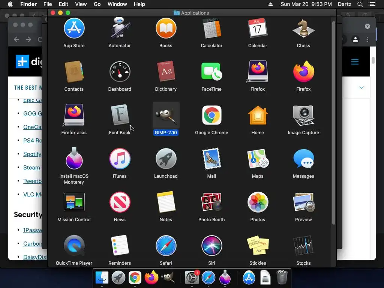The width and height of the screenshot is (384, 288).
Task: Select the Reminders app icon
Action: [x=120, y=245]
